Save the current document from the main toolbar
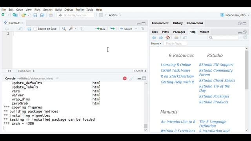 35,15
